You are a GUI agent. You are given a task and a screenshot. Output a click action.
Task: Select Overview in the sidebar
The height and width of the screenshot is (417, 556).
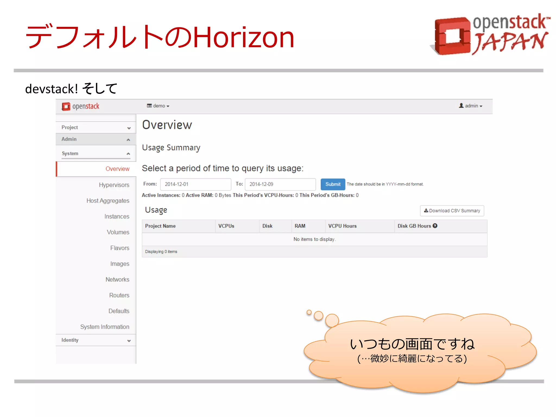[117, 169]
